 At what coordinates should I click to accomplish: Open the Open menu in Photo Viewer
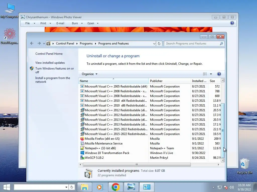pyautogui.click(x=93, y=23)
